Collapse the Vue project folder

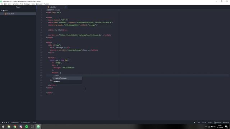click(x=1, y=10)
